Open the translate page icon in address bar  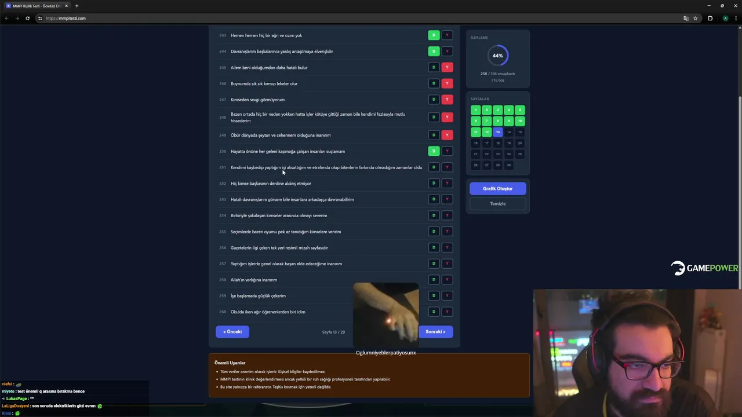[x=686, y=18]
